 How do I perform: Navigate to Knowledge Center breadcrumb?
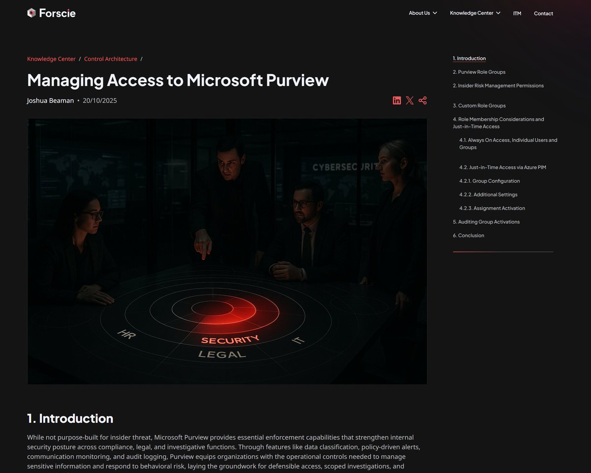(51, 59)
